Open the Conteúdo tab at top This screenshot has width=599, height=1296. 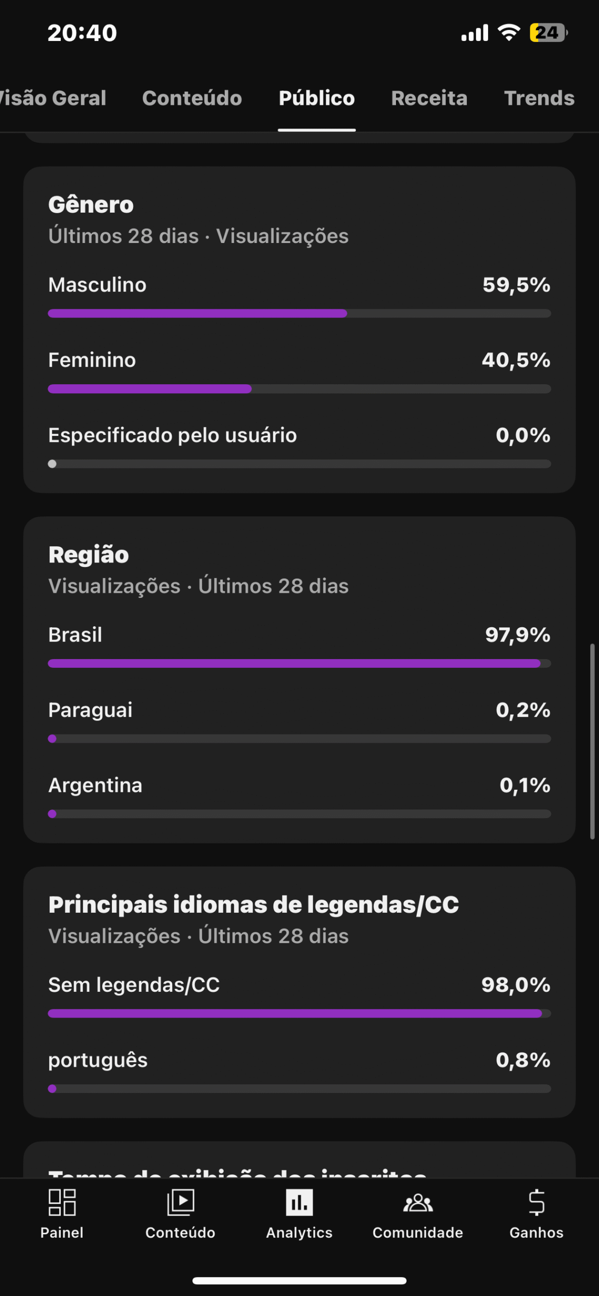192,98
